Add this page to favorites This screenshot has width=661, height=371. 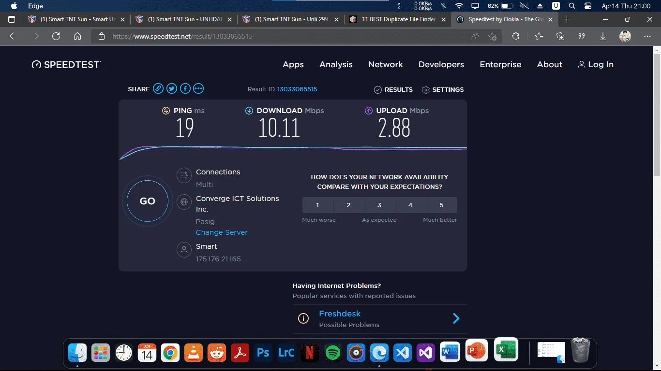[493, 36]
